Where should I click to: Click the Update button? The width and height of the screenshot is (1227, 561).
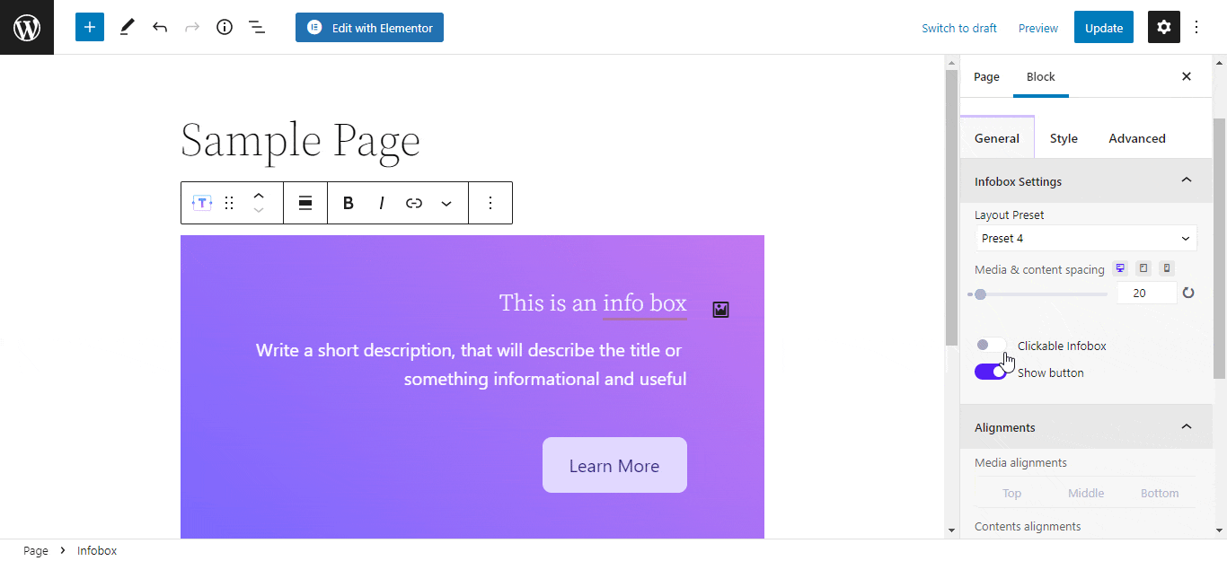[x=1103, y=27]
